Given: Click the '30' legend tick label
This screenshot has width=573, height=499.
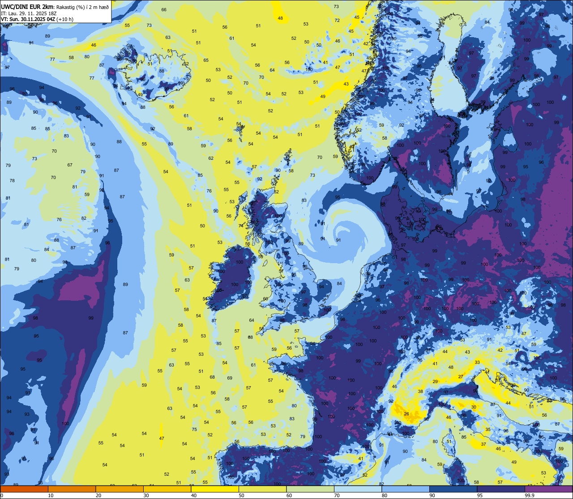Looking at the screenshot, I should pyautogui.click(x=146, y=495).
